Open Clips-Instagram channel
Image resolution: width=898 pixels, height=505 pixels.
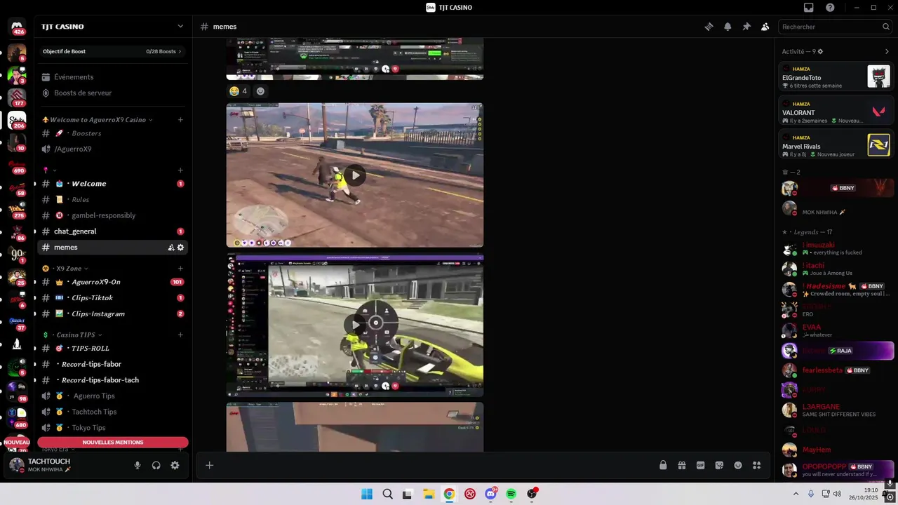pyautogui.click(x=112, y=314)
